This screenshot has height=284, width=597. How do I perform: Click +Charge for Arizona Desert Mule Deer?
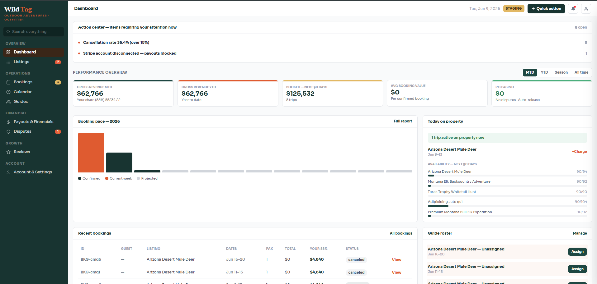pos(579,152)
